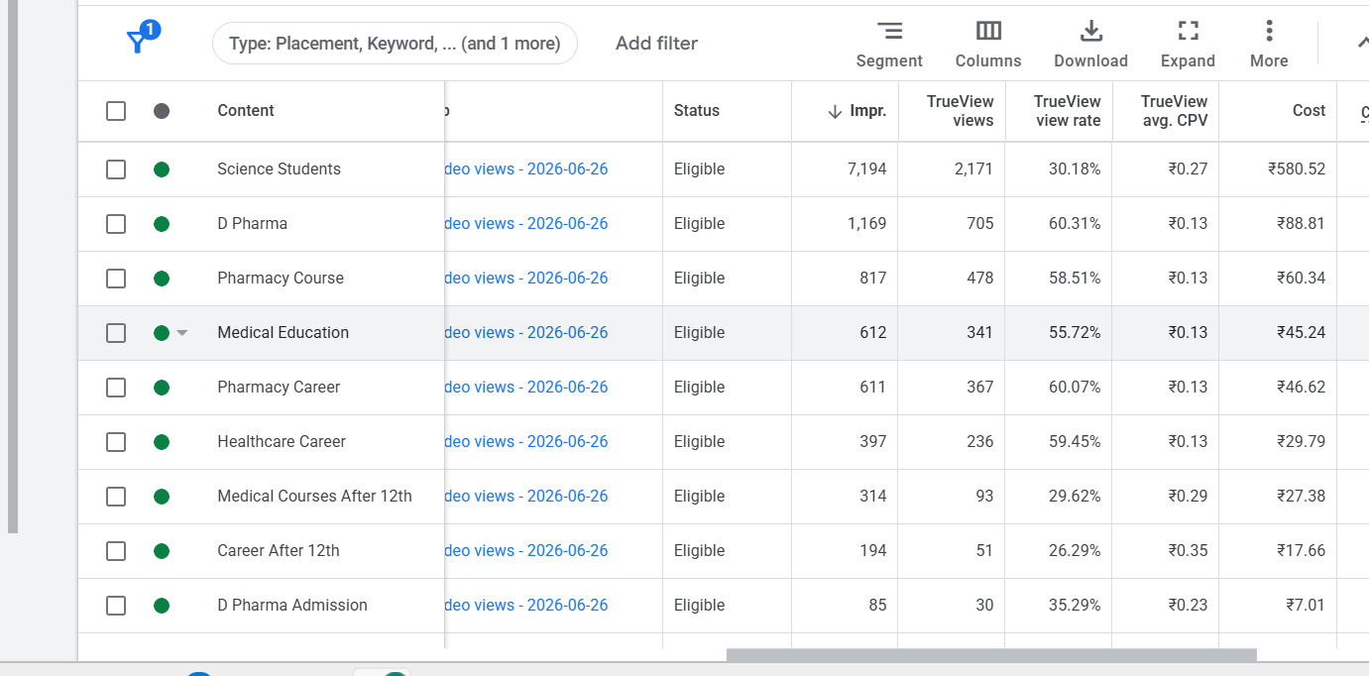Click the 7,194 impressions value
1369x676 pixels.
click(867, 169)
